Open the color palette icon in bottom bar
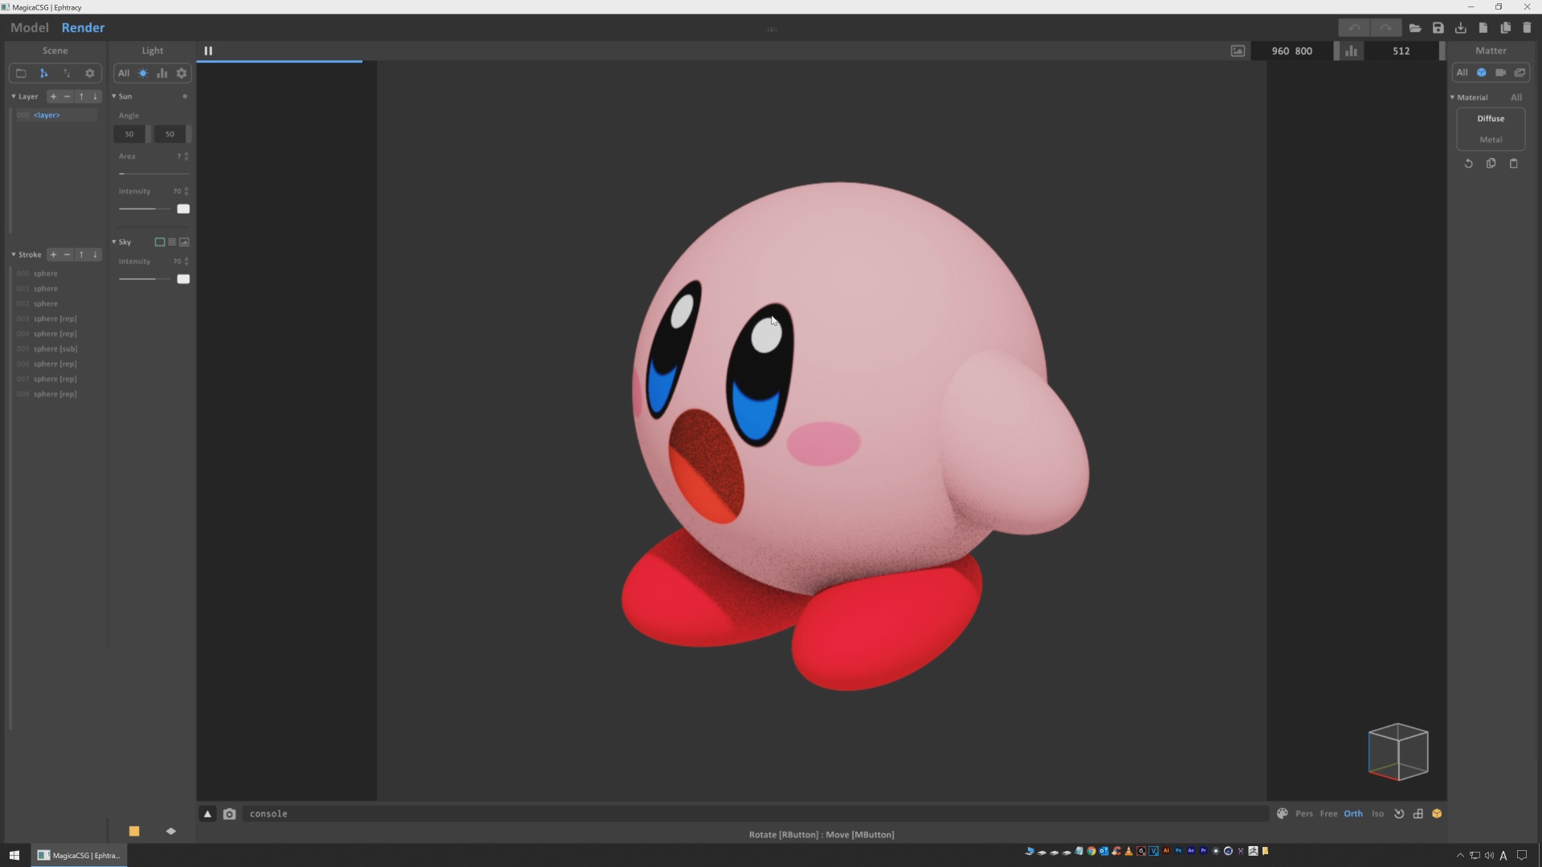The width and height of the screenshot is (1542, 867). (1283, 814)
